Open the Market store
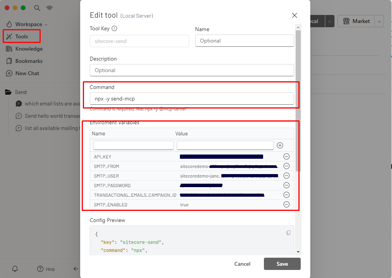The image size is (392, 278). (356, 21)
